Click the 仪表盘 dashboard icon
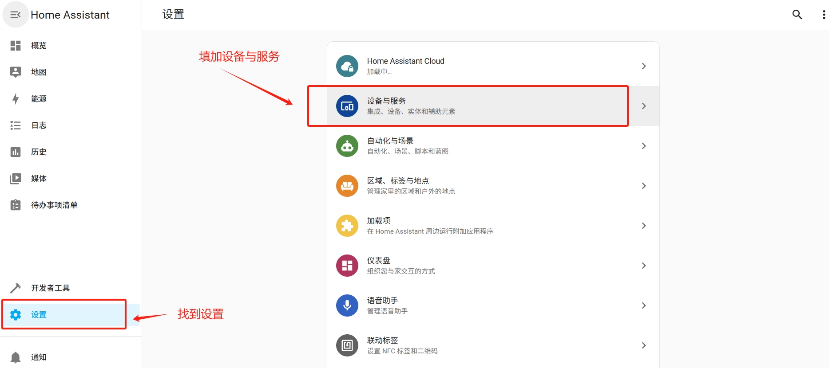The width and height of the screenshot is (829, 368). tap(347, 266)
